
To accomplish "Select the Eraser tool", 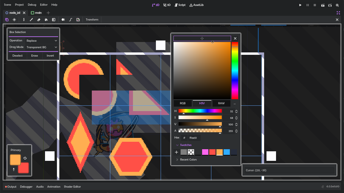I will coord(39,20).
